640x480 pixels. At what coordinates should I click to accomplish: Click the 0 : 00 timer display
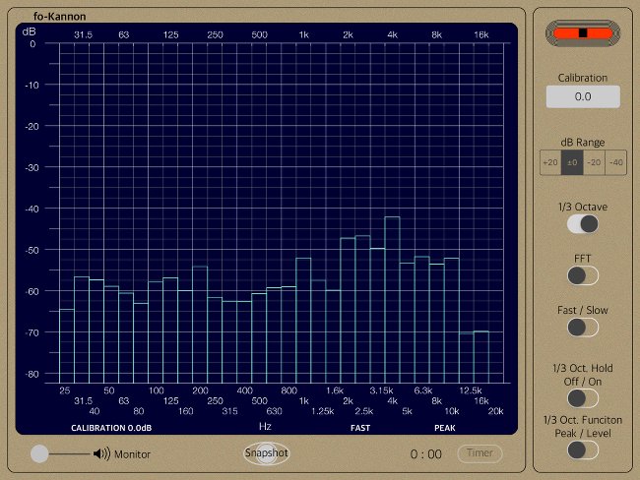(x=425, y=454)
